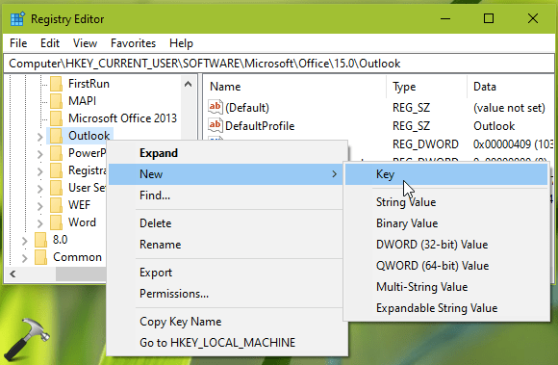558x365 pixels.
Task: Click the MAPI folder icon
Action: click(x=56, y=101)
